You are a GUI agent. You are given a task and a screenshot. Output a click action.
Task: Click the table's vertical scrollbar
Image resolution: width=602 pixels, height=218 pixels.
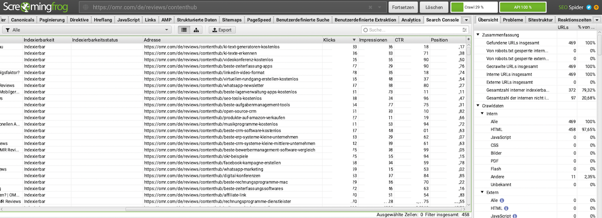pos(469,123)
